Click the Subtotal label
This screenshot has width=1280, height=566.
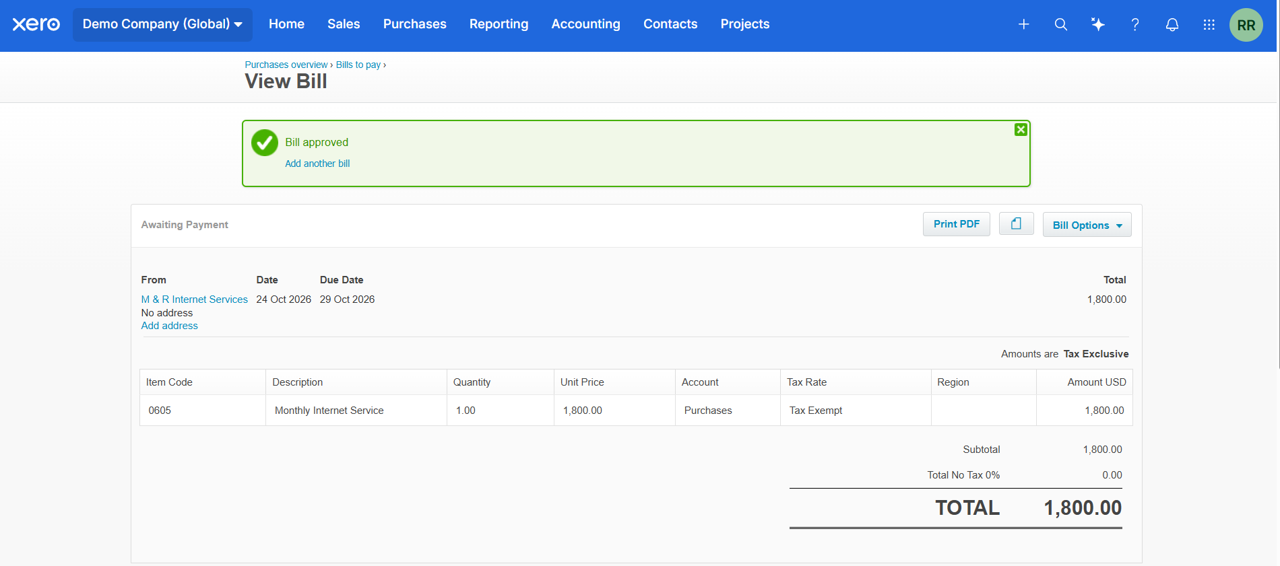coord(982,450)
